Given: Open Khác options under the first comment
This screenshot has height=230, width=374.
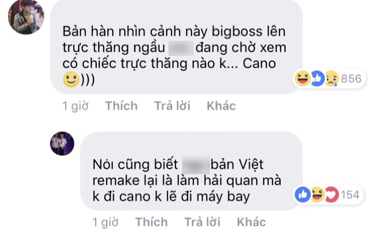Looking at the screenshot, I should 221,106.
